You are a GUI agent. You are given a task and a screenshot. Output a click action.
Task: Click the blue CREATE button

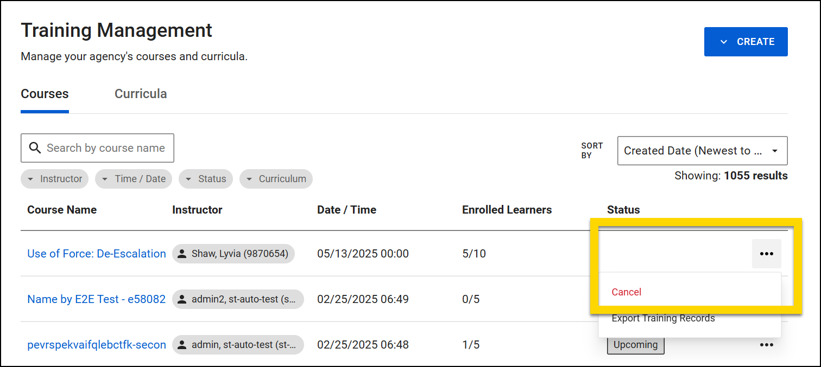746,42
